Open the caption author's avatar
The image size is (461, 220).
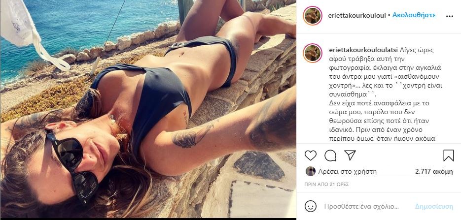313,53
